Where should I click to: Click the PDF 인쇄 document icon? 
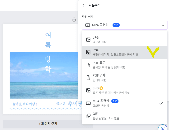(88, 78)
